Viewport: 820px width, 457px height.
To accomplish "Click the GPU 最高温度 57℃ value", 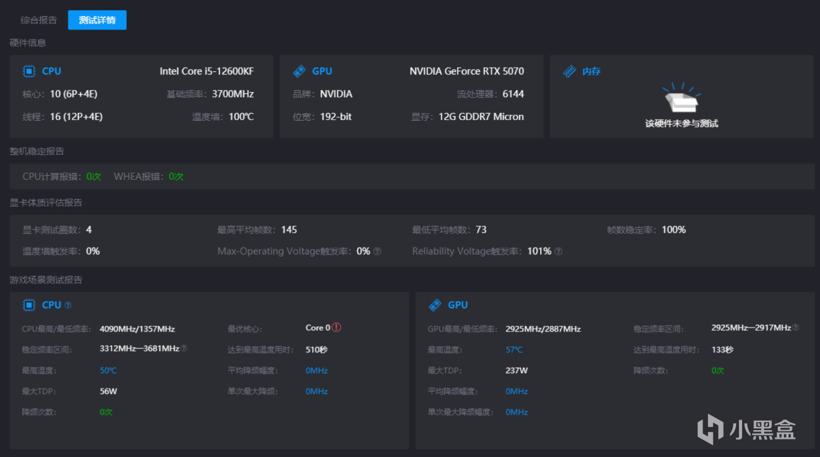I will [514, 350].
